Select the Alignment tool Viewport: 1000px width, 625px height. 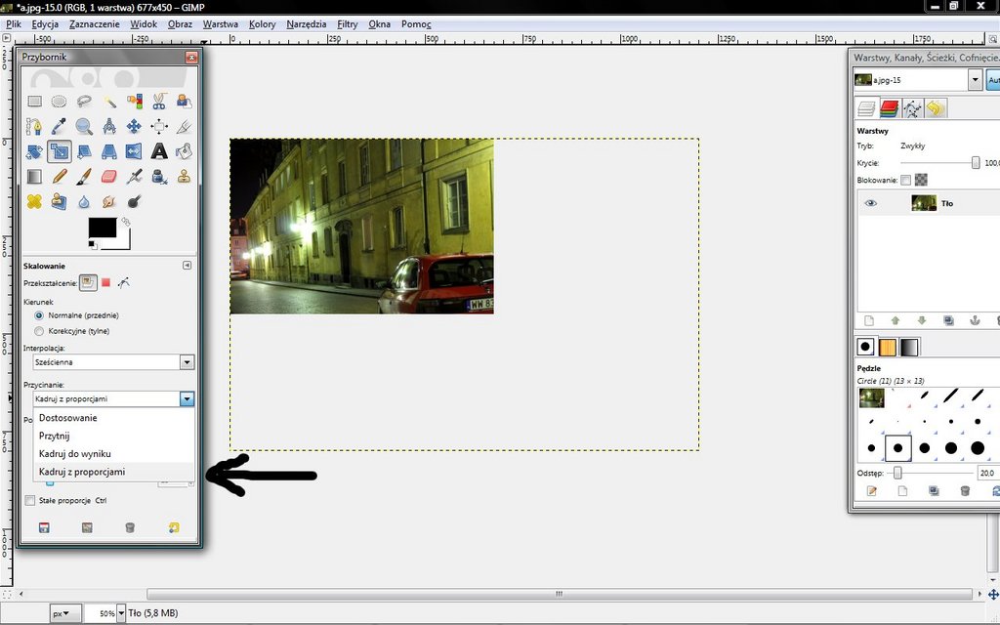(159, 126)
